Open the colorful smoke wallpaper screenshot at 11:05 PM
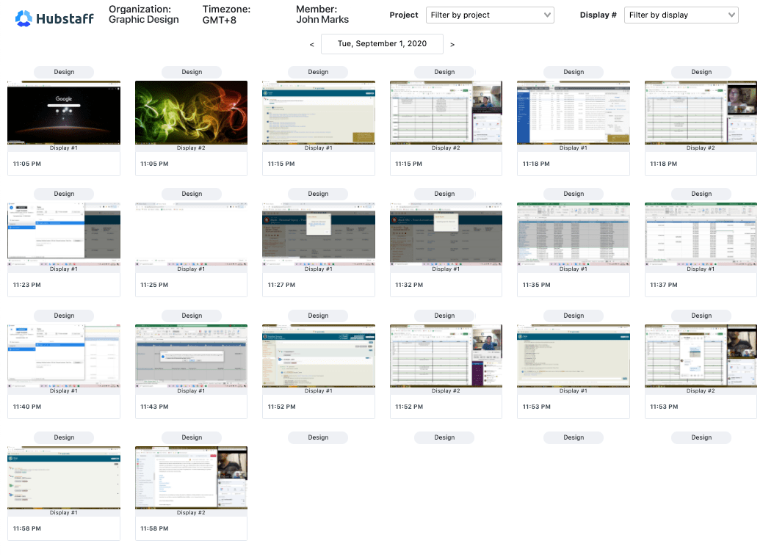 [x=191, y=112]
